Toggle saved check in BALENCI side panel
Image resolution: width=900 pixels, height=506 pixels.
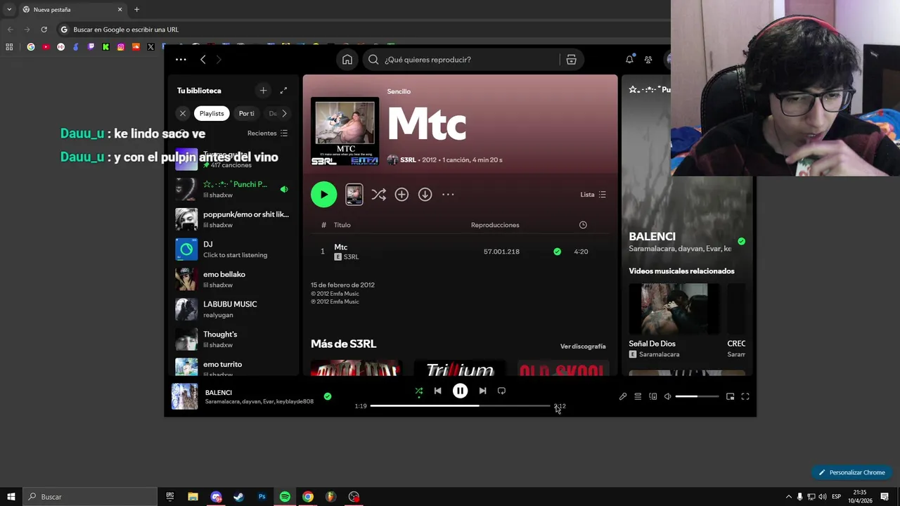click(741, 241)
